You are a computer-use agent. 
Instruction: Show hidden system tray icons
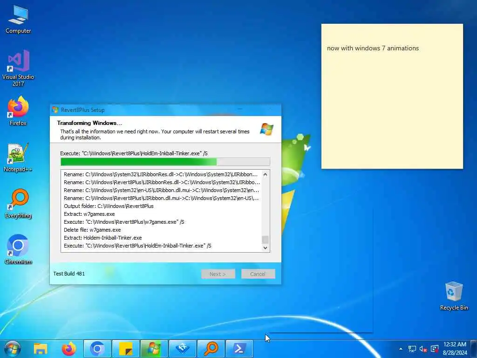(x=401, y=349)
